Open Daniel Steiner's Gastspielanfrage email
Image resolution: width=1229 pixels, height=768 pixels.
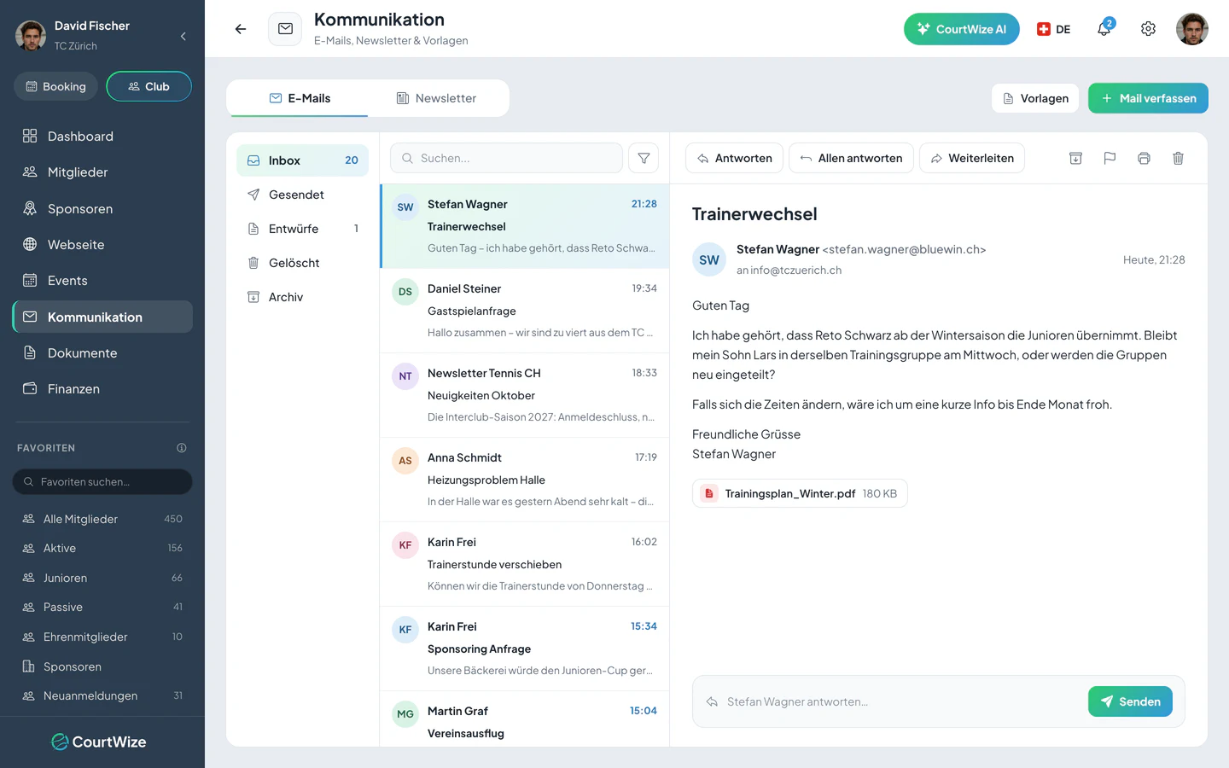tap(525, 311)
